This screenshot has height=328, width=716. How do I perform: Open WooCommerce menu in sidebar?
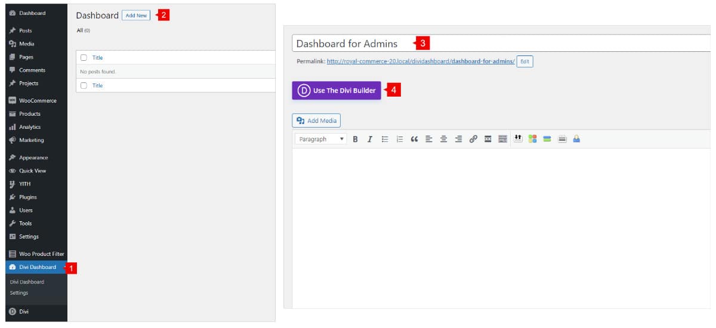(37, 101)
